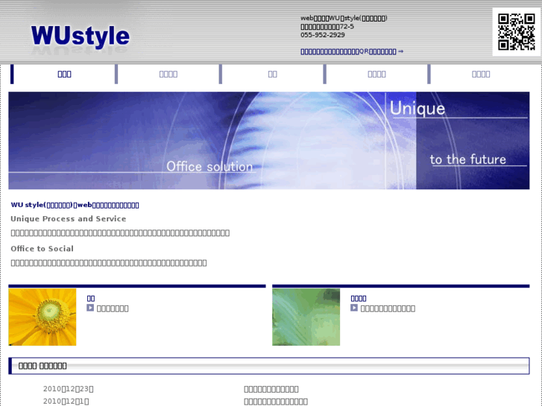Image resolution: width=542 pixels, height=406 pixels.
Task: Click the sunflower thumbnail image
Action: (42, 317)
